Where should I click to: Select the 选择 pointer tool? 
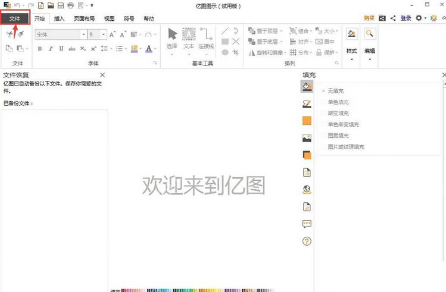(x=172, y=38)
